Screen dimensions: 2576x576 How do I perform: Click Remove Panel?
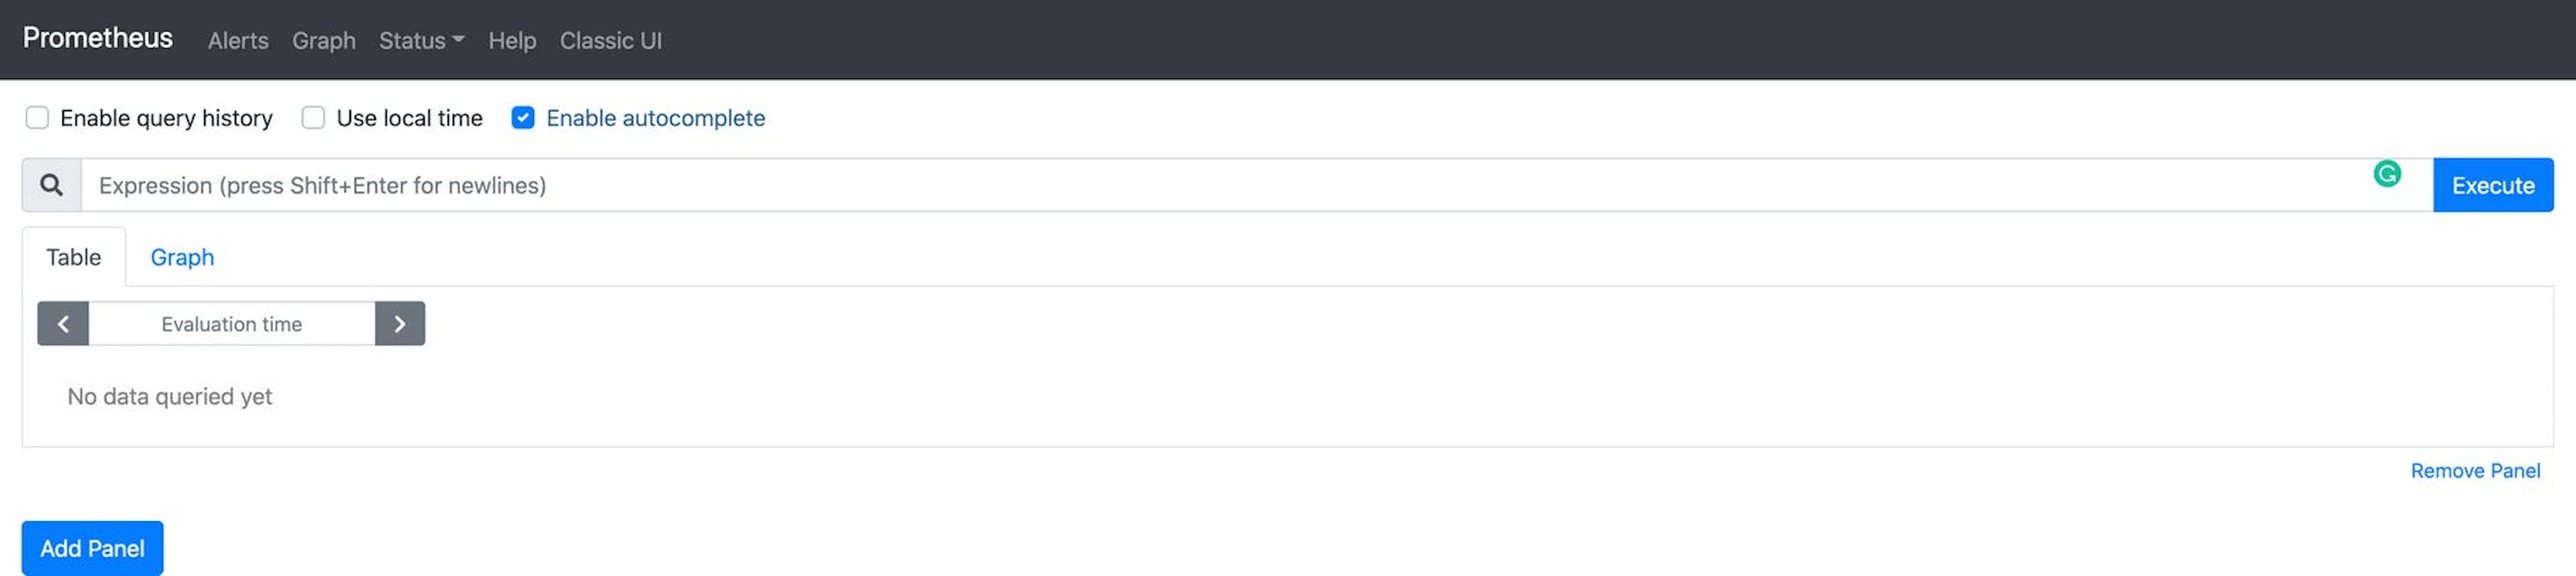pyautogui.click(x=2475, y=470)
